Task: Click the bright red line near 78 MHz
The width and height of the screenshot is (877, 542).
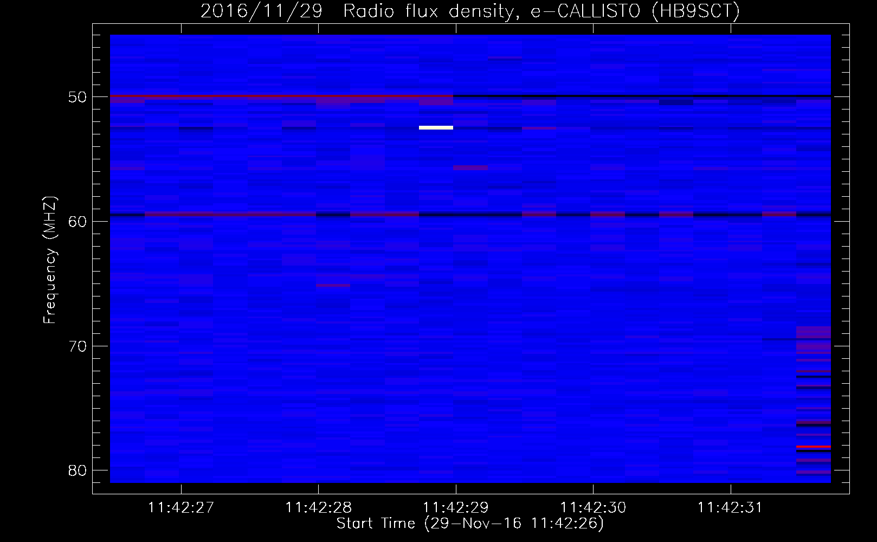Action: tap(814, 447)
